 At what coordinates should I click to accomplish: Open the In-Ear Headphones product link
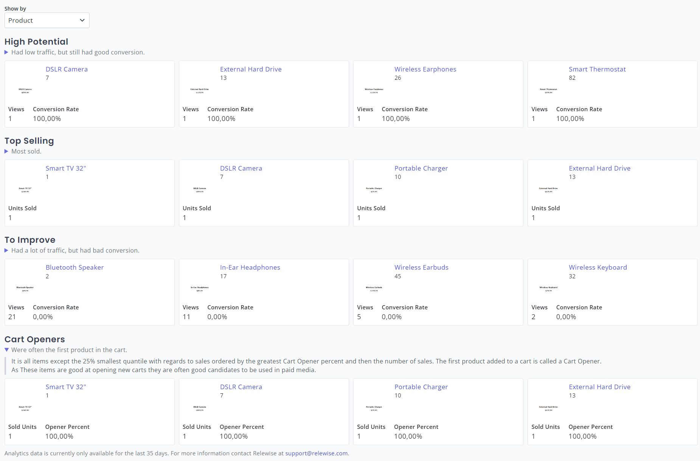pos(250,267)
